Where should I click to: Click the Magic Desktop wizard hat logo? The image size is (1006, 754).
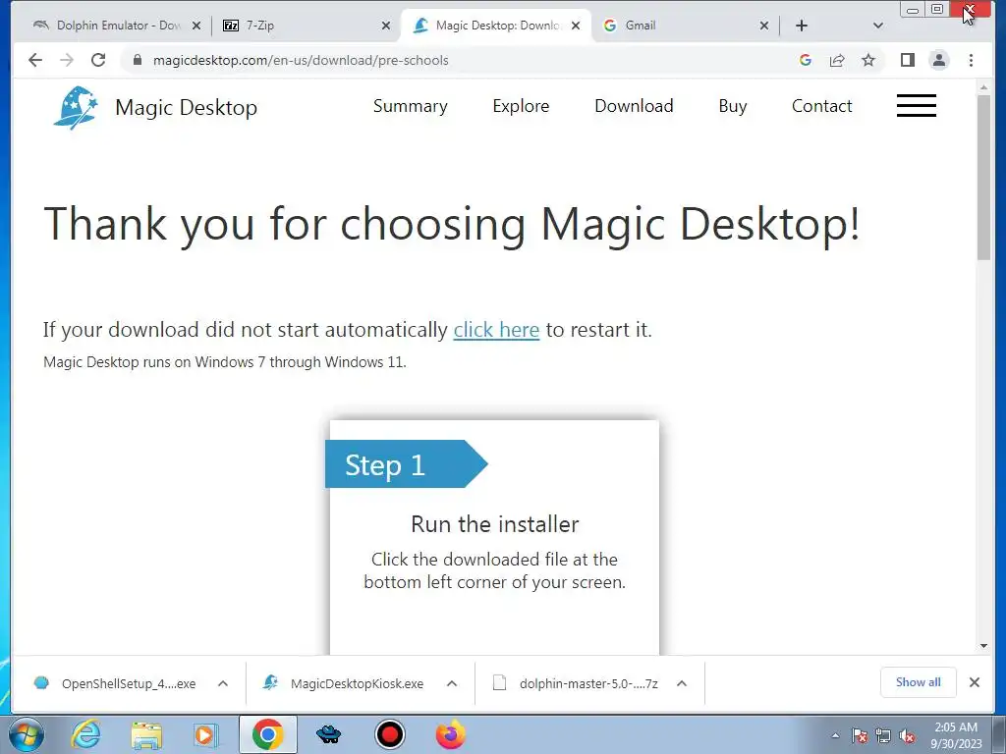click(76, 108)
